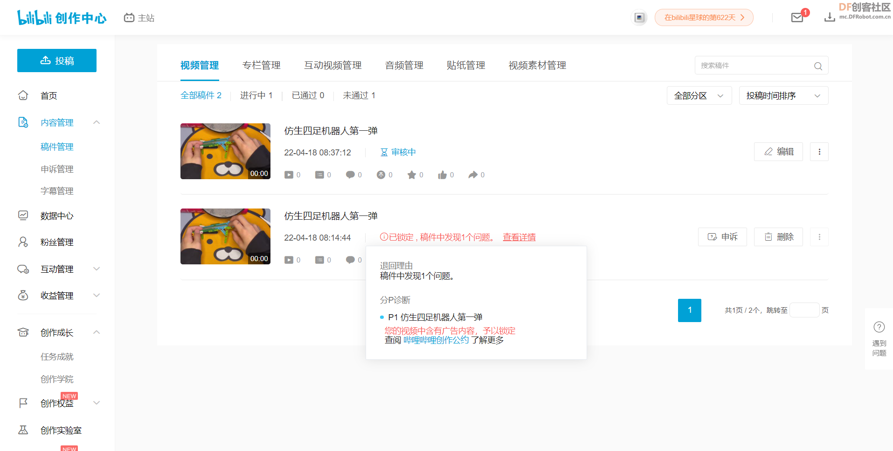Switch to 专栏管理 tab
This screenshot has height=451, width=893.
click(x=262, y=65)
